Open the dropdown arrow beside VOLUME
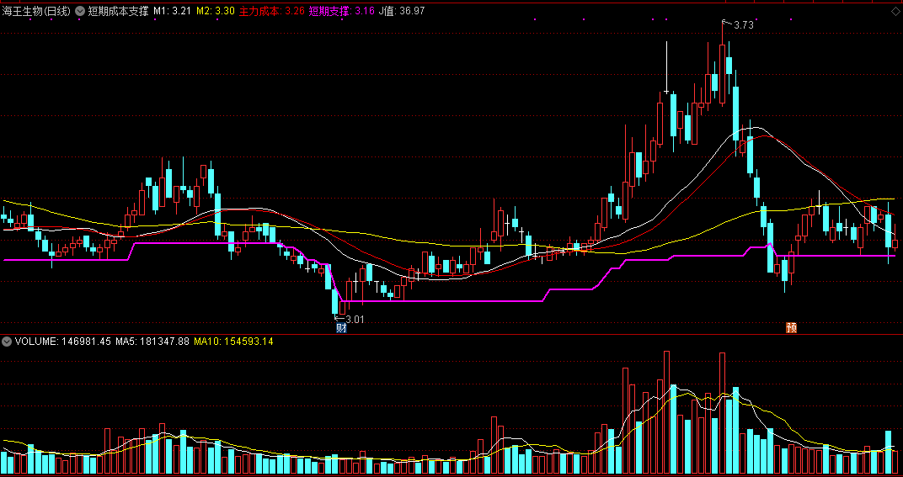Screen dimensions: 903x477 (x=7, y=342)
